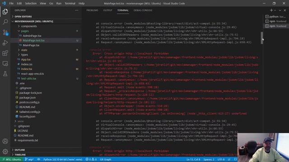This screenshot has width=289, height=162.
Task: Click the errors and warnings counter
Action: pos(91,159)
